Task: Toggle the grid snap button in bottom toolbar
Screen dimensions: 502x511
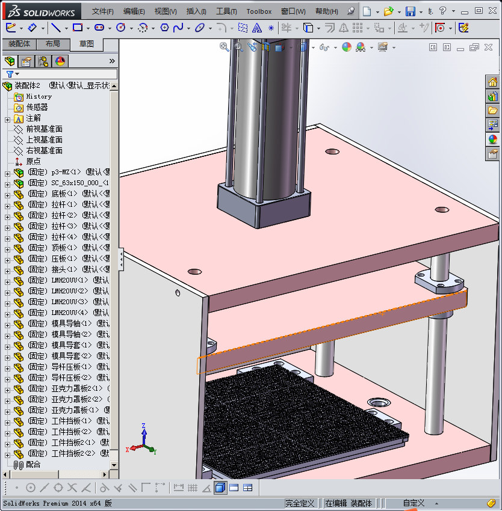Action: [193, 488]
